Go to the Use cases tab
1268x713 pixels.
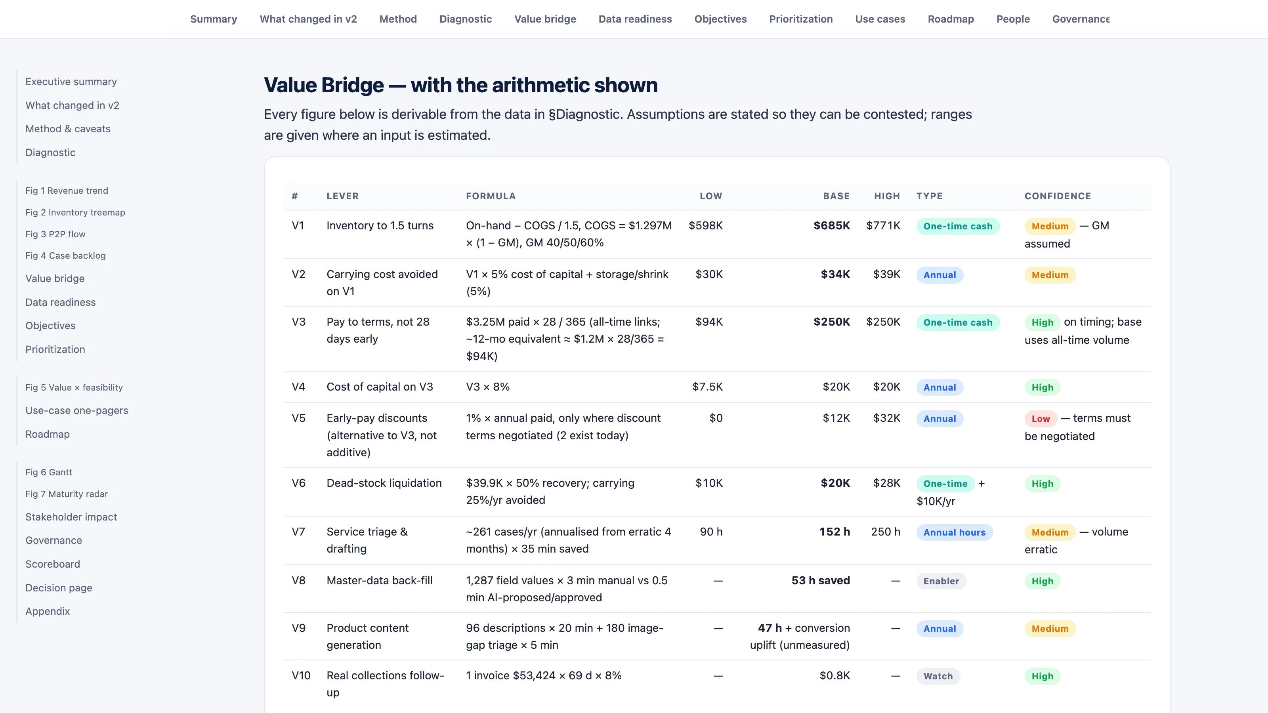click(880, 19)
